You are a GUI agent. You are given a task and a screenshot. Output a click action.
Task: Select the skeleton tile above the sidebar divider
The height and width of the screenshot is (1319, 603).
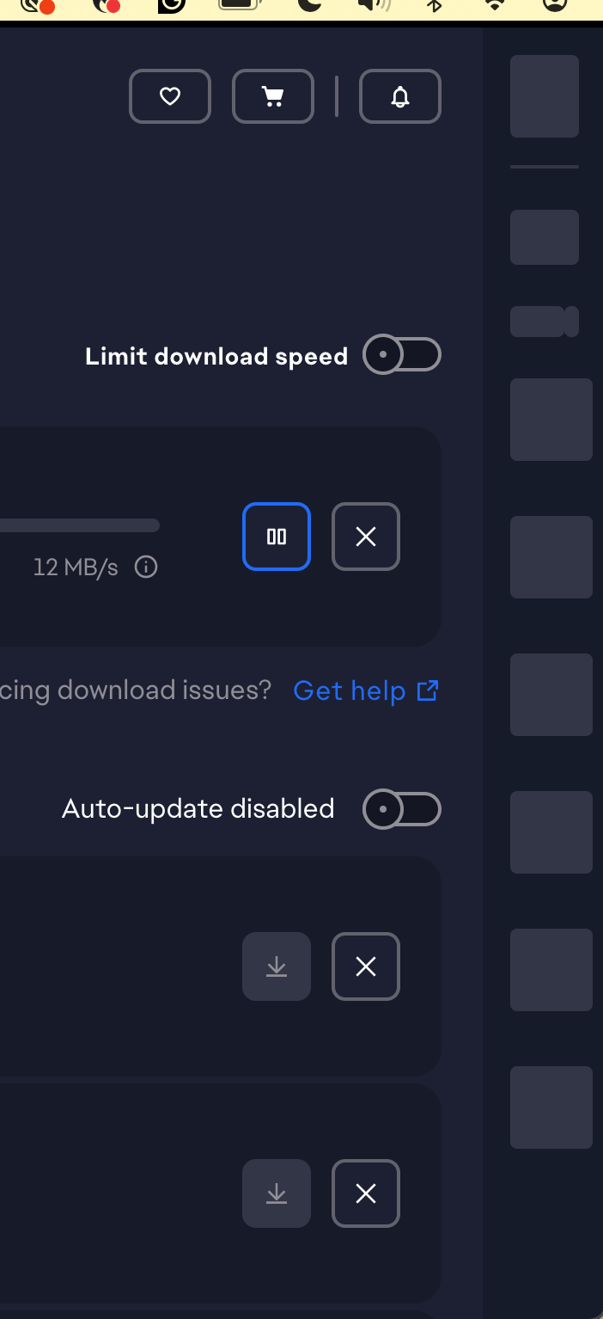point(545,96)
